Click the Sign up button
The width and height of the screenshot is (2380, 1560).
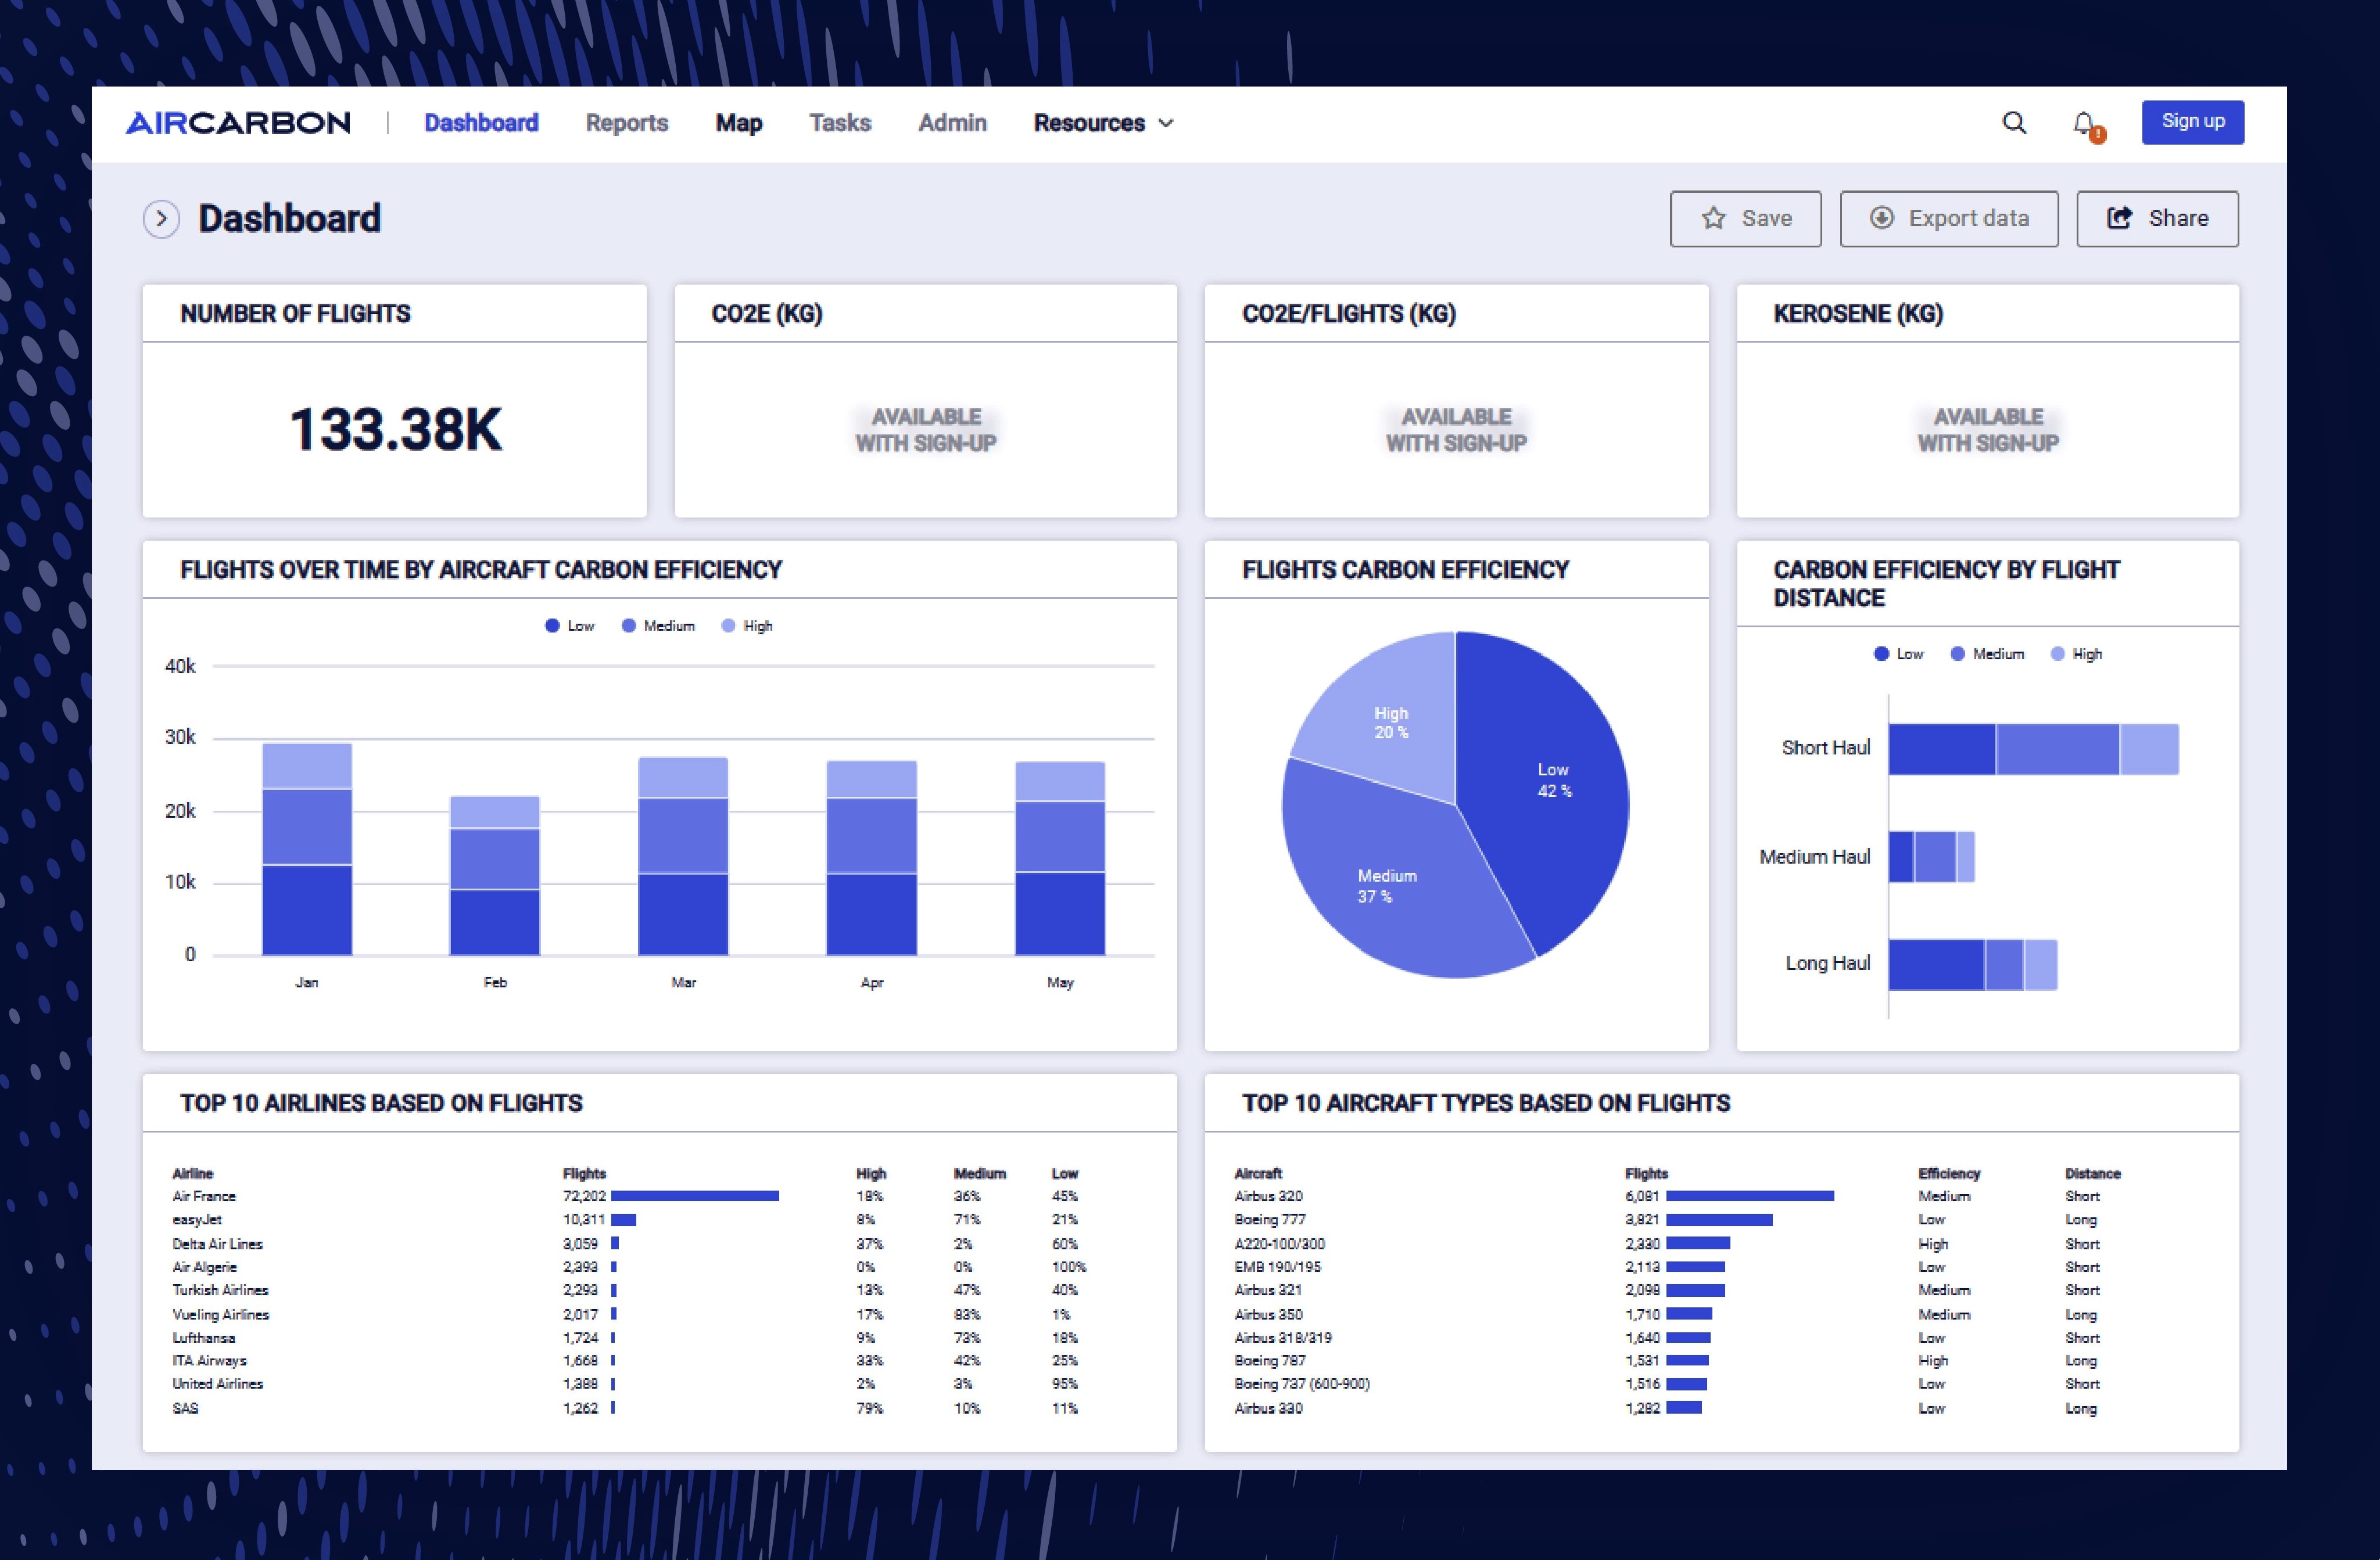pyautogui.click(x=2192, y=122)
